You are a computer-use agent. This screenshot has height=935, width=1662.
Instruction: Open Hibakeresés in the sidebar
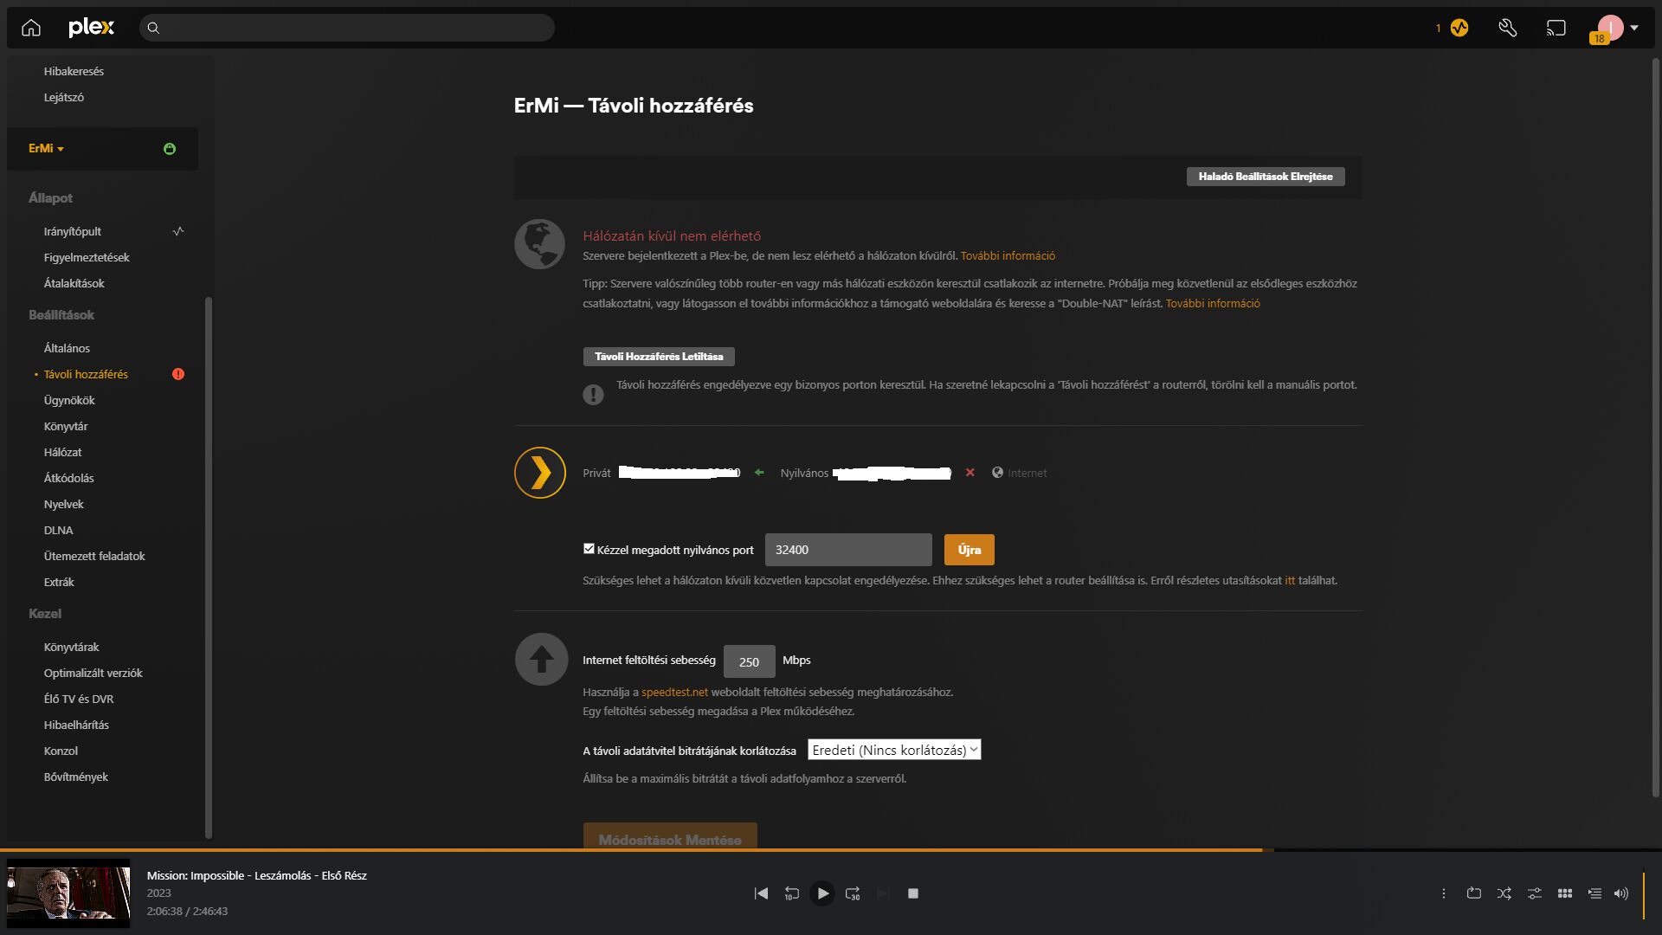74,71
